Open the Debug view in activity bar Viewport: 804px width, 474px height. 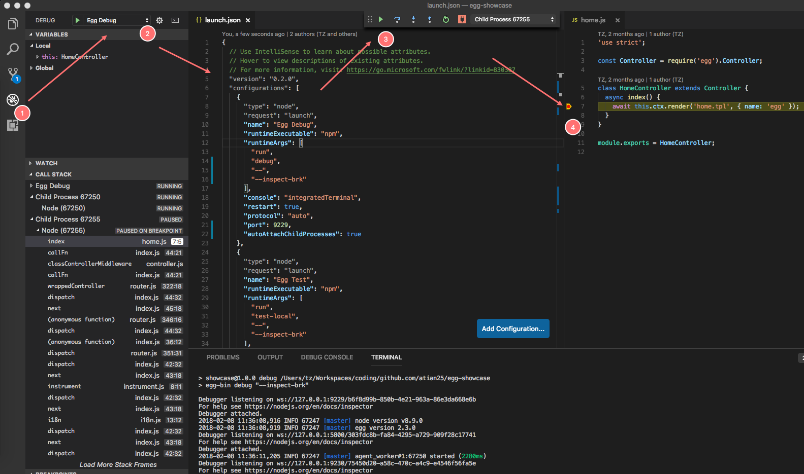click(13, 100)
